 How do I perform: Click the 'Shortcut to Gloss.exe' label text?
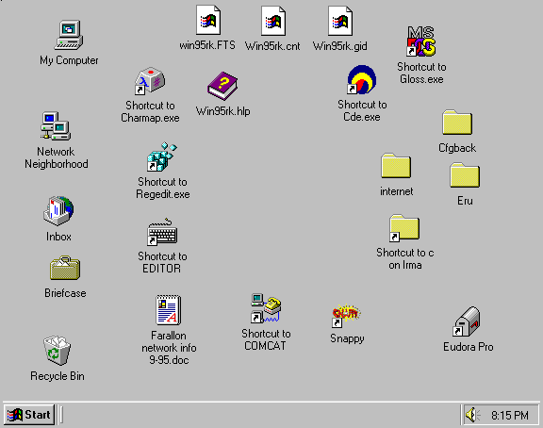[421, 74]
